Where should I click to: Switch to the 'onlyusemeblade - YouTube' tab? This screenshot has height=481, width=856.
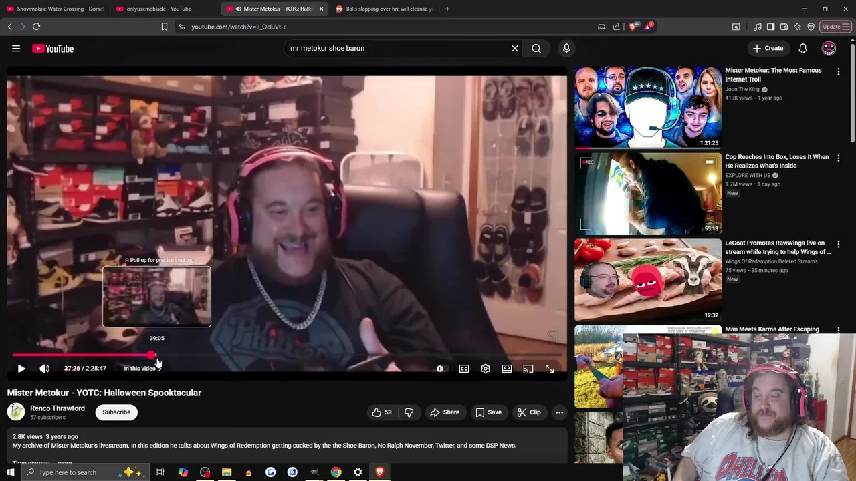click(x=165, y=9)
